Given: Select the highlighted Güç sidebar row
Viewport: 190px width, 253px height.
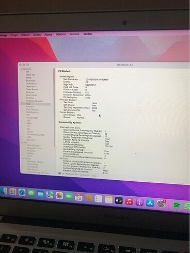Looking at the screenshot, I should (36, 104).
